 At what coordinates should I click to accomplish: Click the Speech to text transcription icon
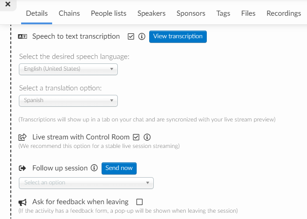(x=22, y=36)
